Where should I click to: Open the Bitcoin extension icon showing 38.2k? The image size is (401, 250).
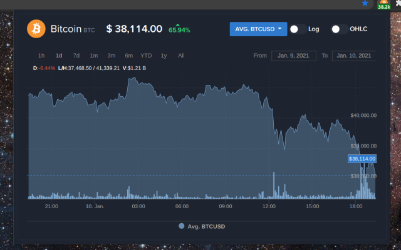pos(384,4)
